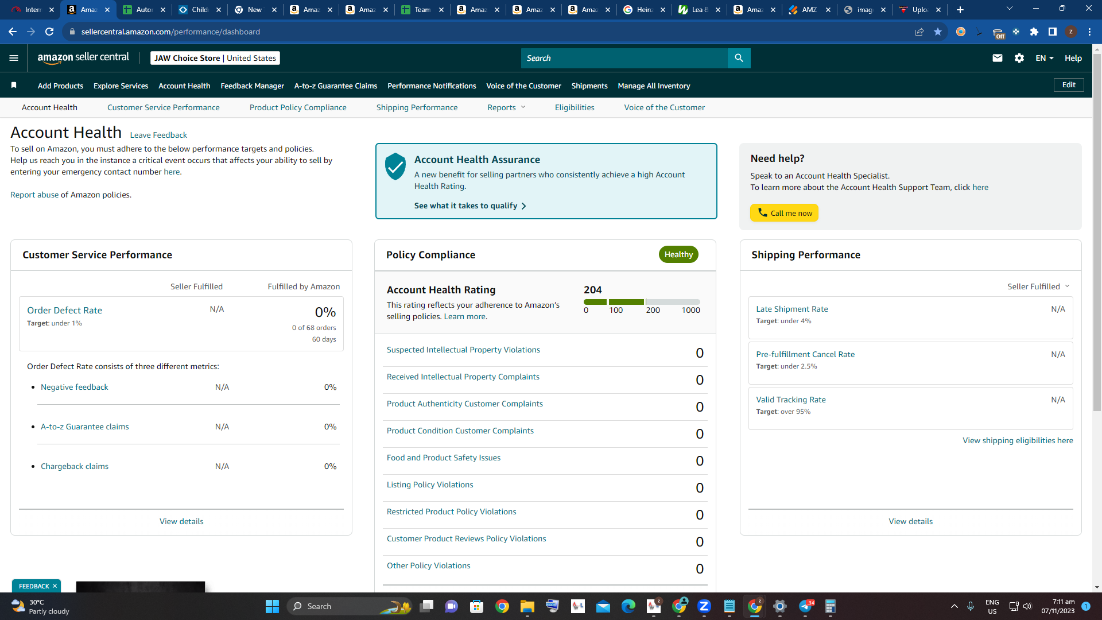Open the Report abuse link
Viewport: 1102px width, 620px height.
point(34,195)
